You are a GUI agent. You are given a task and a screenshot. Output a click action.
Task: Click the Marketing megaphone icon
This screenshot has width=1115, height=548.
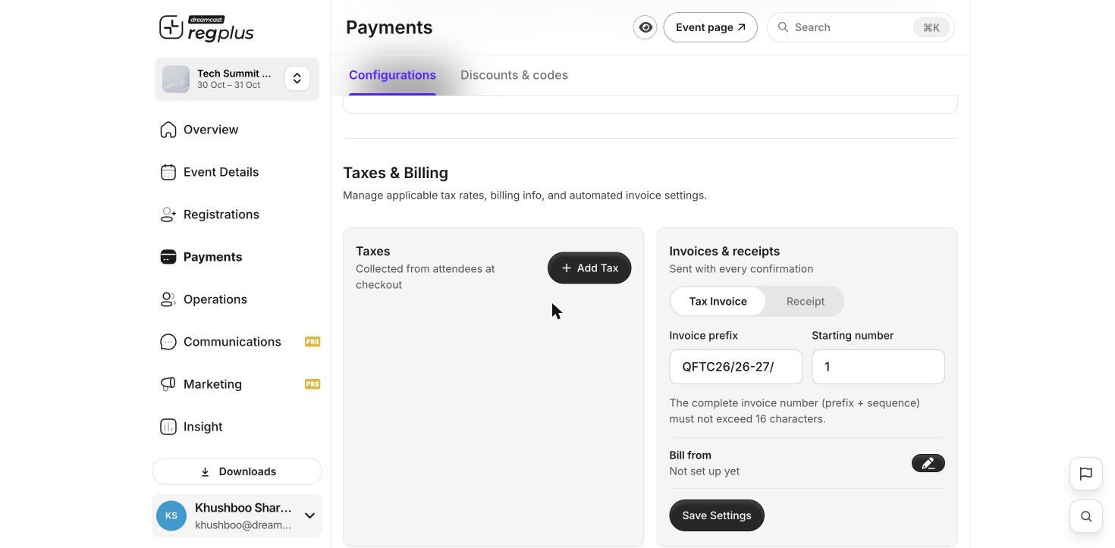[x=168, y=384]
